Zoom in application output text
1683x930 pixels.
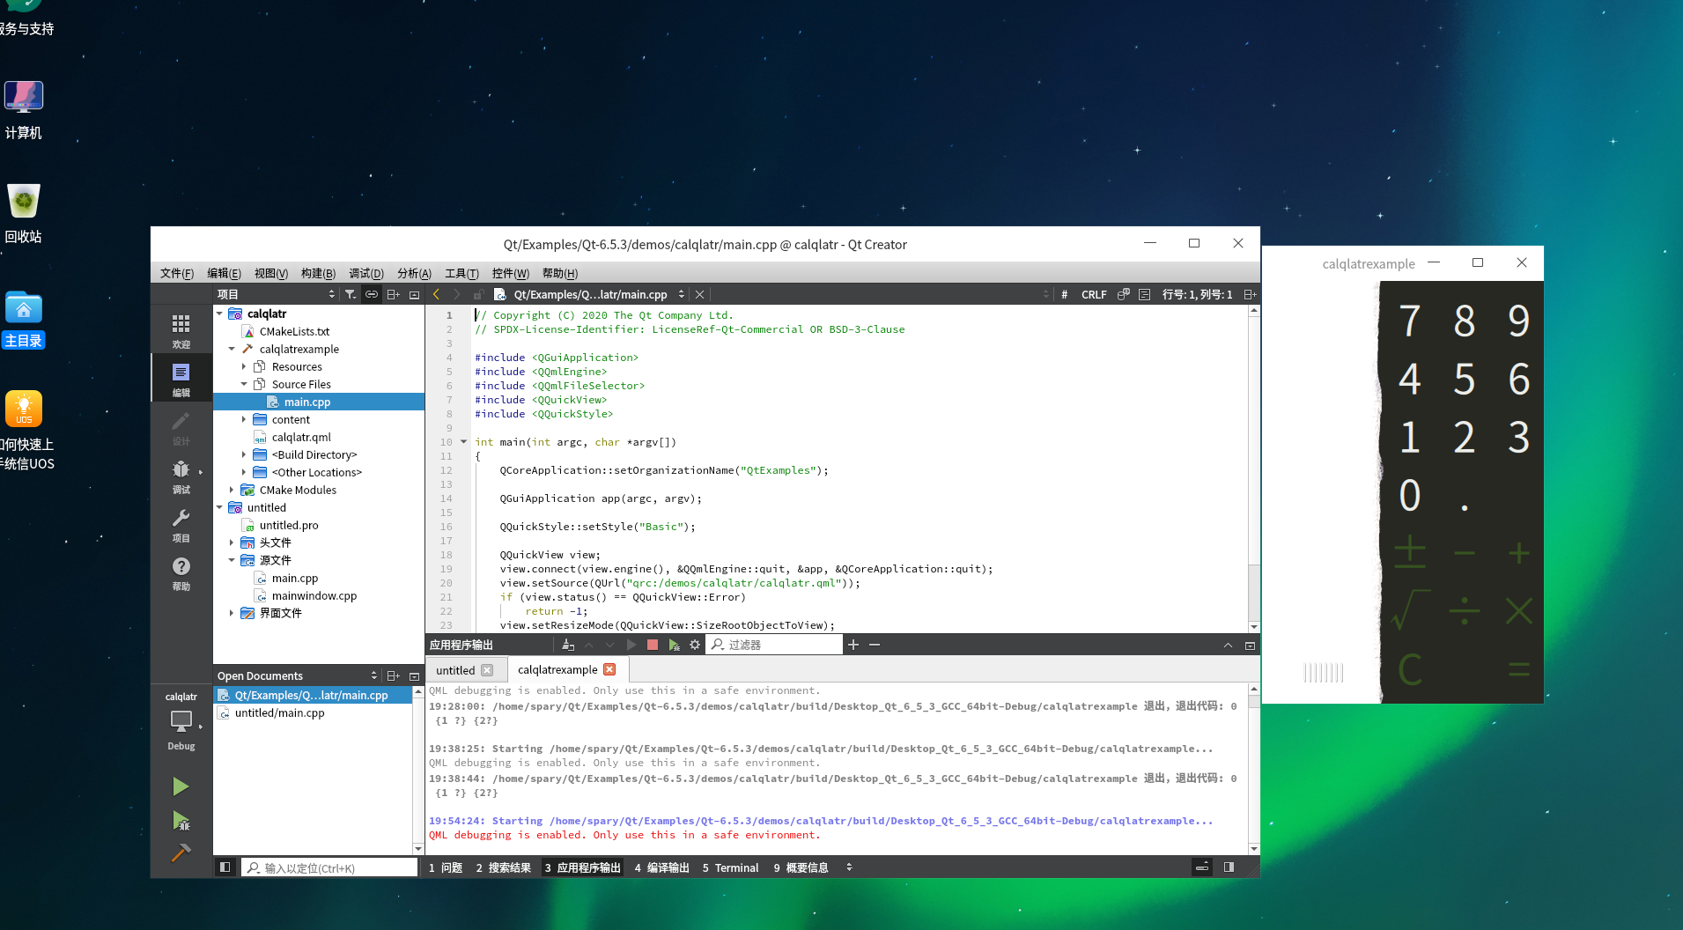tap(853, 645)
